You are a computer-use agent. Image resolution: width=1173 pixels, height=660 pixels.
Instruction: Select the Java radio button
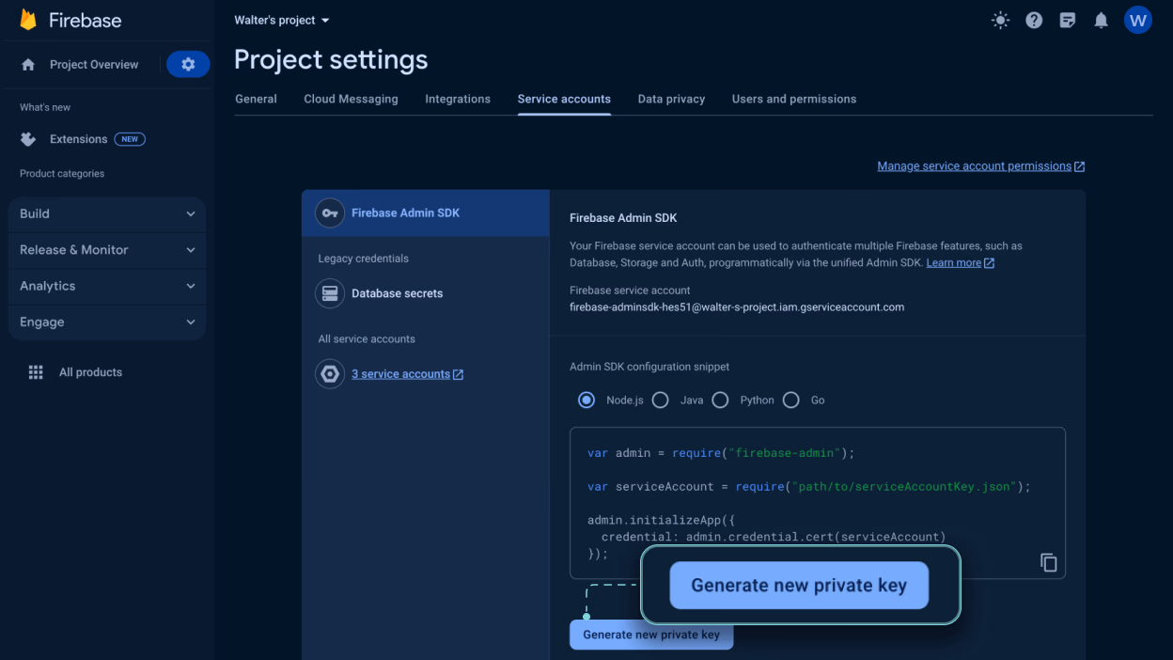point(660,400)
